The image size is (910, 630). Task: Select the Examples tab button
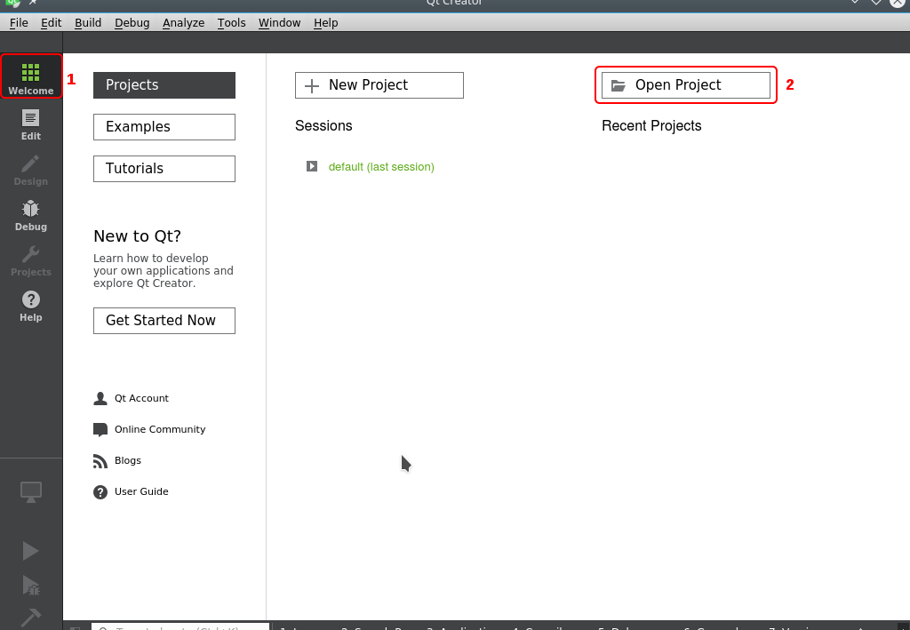point(164,127)
